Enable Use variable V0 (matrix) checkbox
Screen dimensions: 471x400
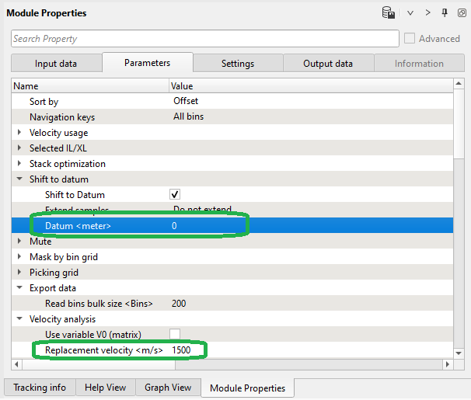pyautogui.click(x=175, y=335)
